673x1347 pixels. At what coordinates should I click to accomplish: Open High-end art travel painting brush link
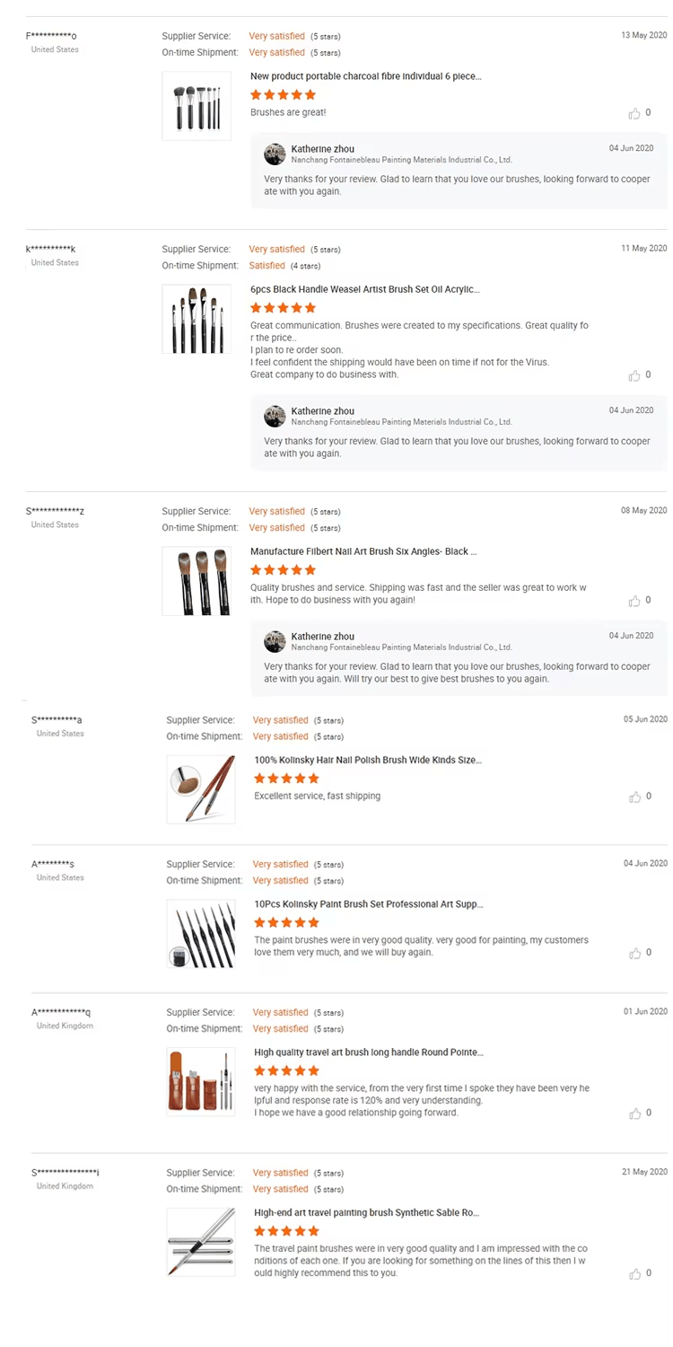click(366, 1212)
